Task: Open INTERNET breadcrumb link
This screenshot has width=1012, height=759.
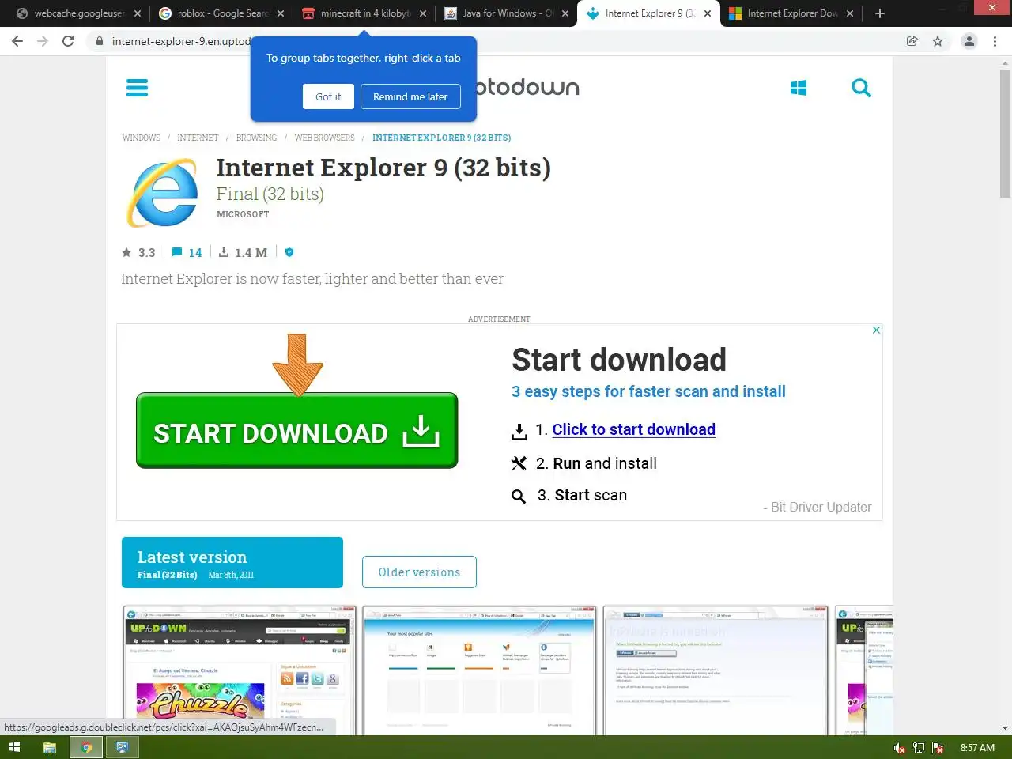Action: pos(198,138)
